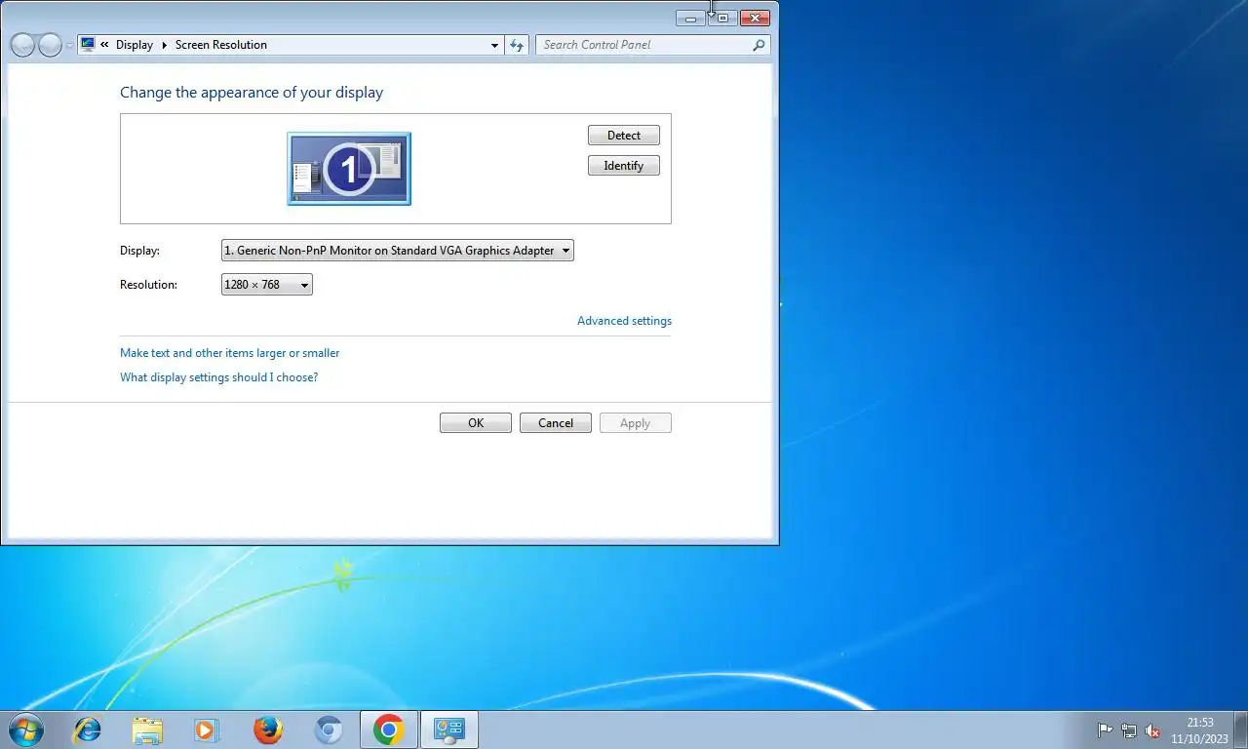Open the Display dropdown list
This screenshot has height=749, width=1248.
coord(398,251)
